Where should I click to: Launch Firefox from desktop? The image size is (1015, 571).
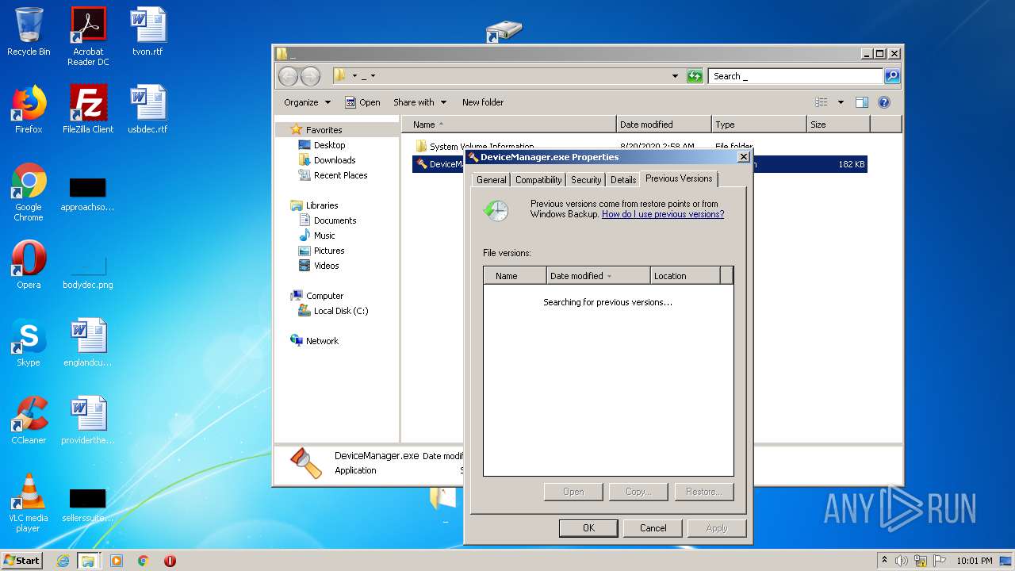click(x=29, y=109)
